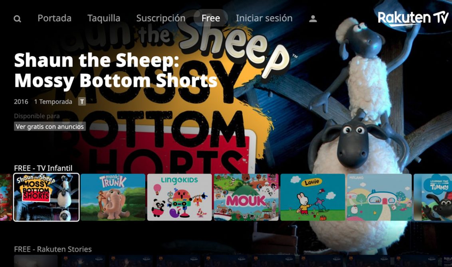Image resolution: width=452 pixels, height=267 pixels.
Task: Open the user profile icon
Action: (313, 19)
